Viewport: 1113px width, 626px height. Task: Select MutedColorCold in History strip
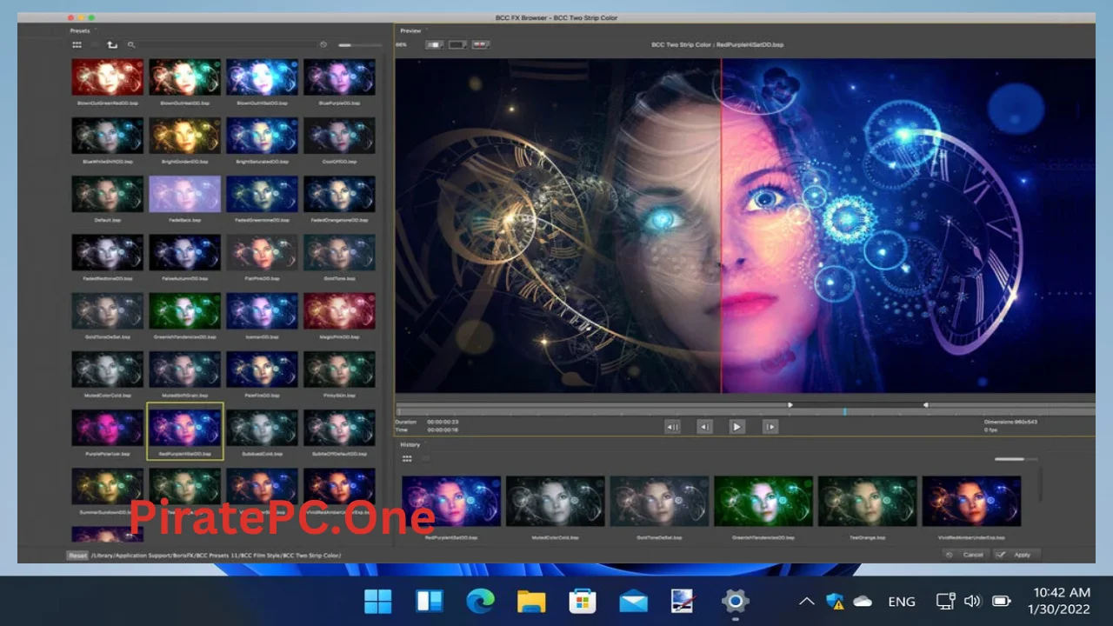click(555, 501)
